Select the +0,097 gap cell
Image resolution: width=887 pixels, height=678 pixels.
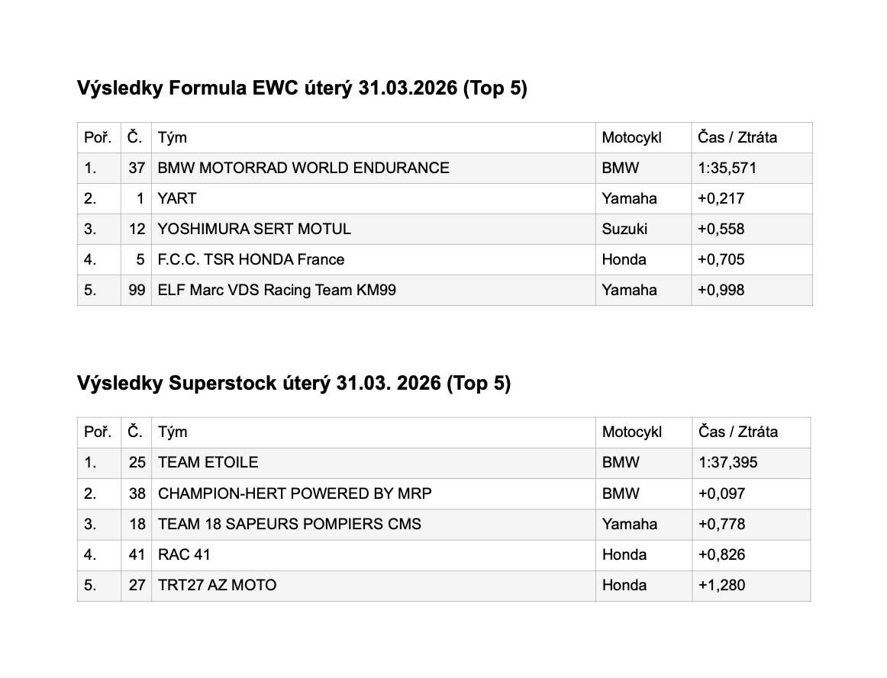[721, 493]
